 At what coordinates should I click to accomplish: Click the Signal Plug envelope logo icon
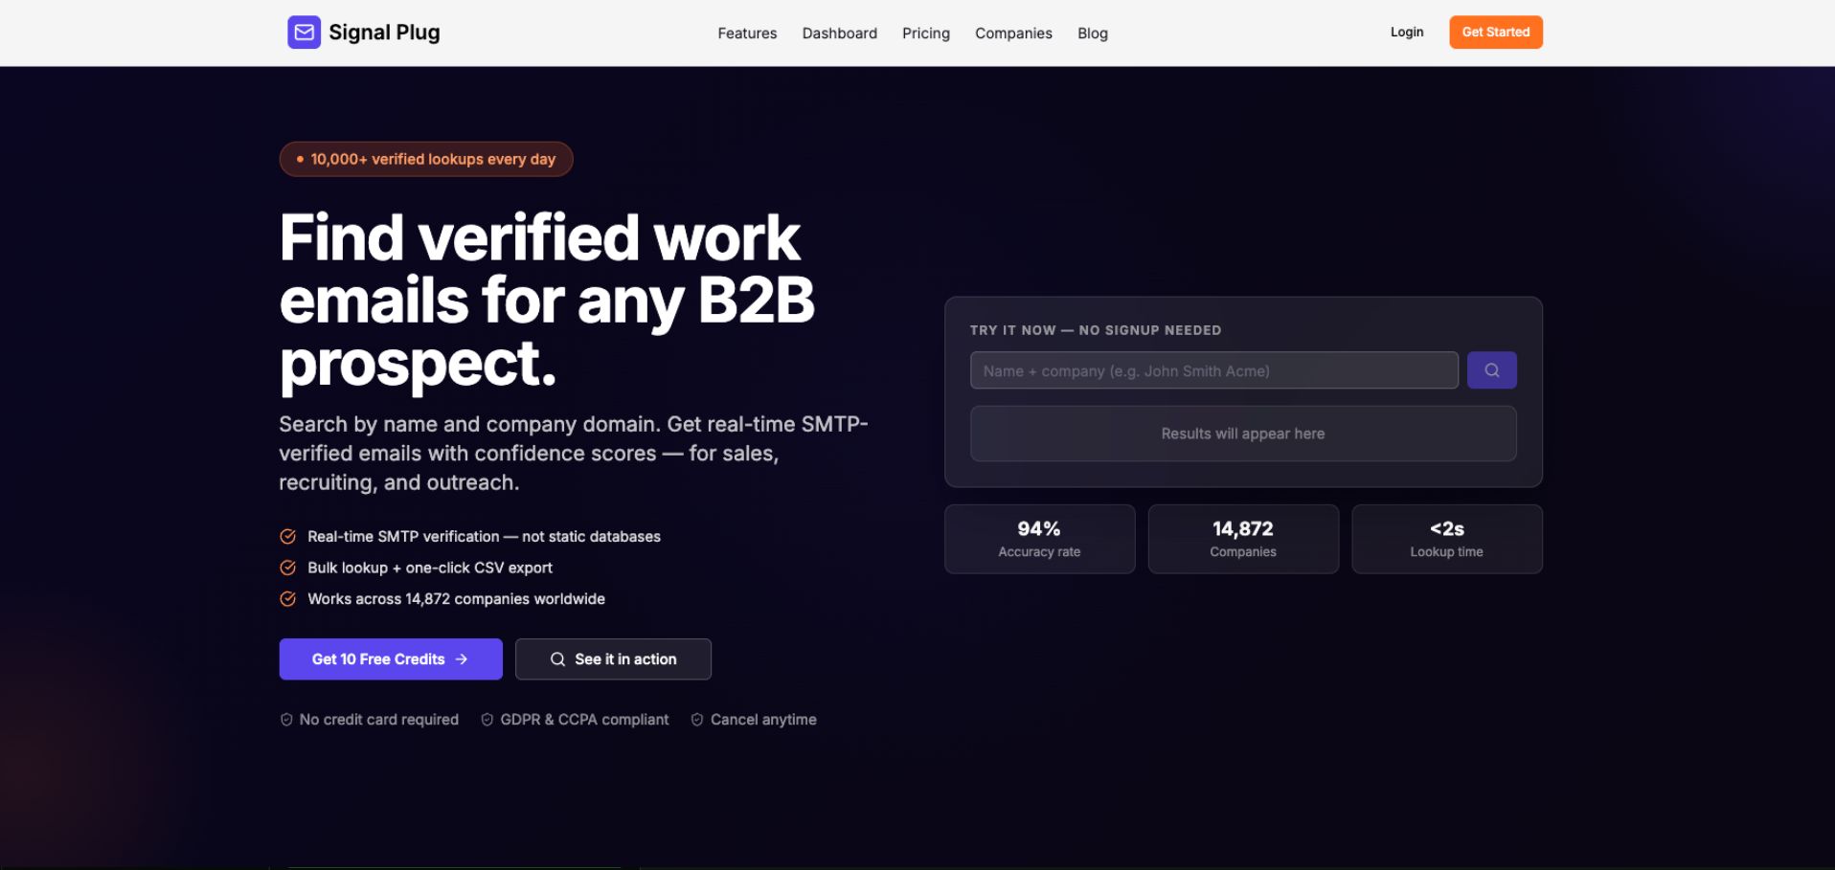(x=304, y=33)
